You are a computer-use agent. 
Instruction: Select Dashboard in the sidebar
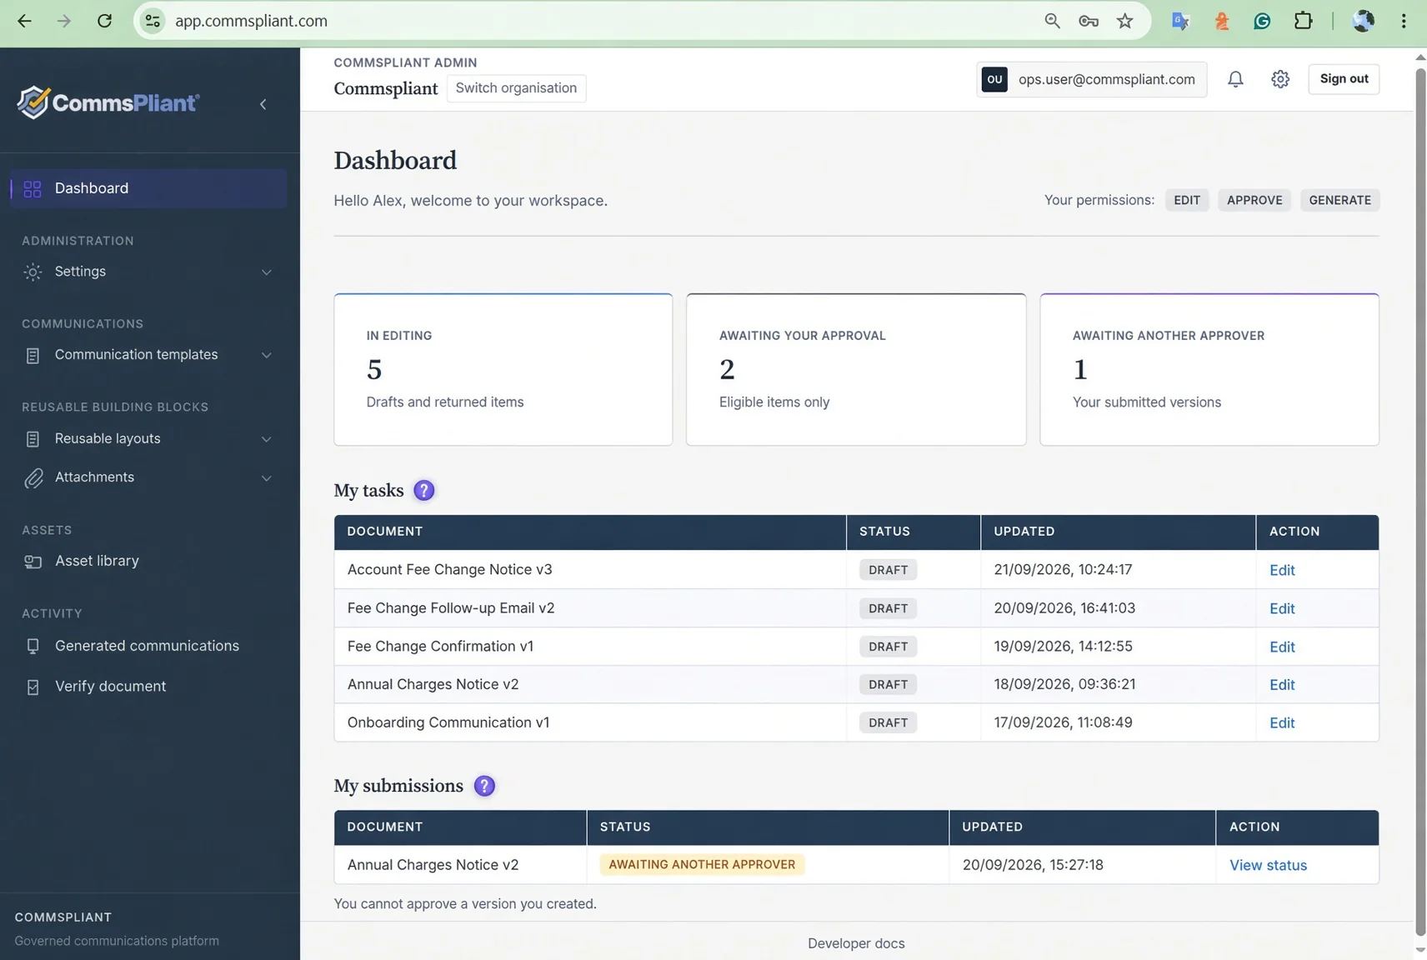[x=148, y=188]
